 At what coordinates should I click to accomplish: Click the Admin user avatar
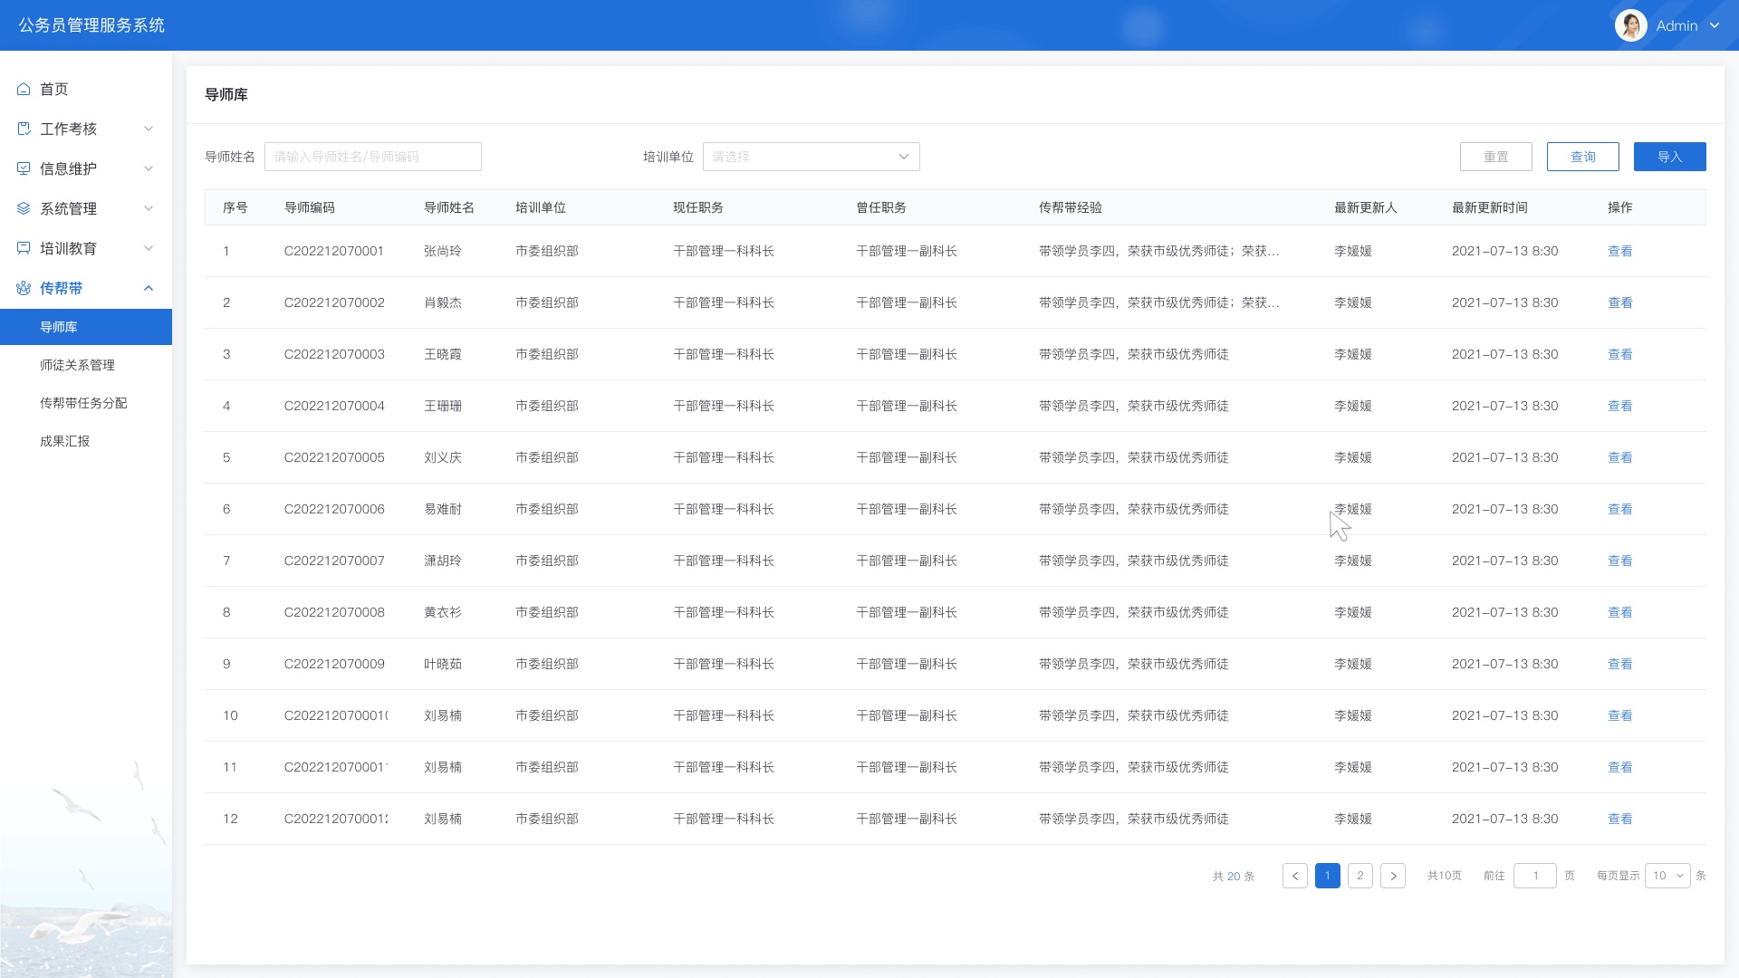coord(1630,25)
